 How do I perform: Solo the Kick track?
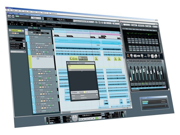tap(34, 50)
